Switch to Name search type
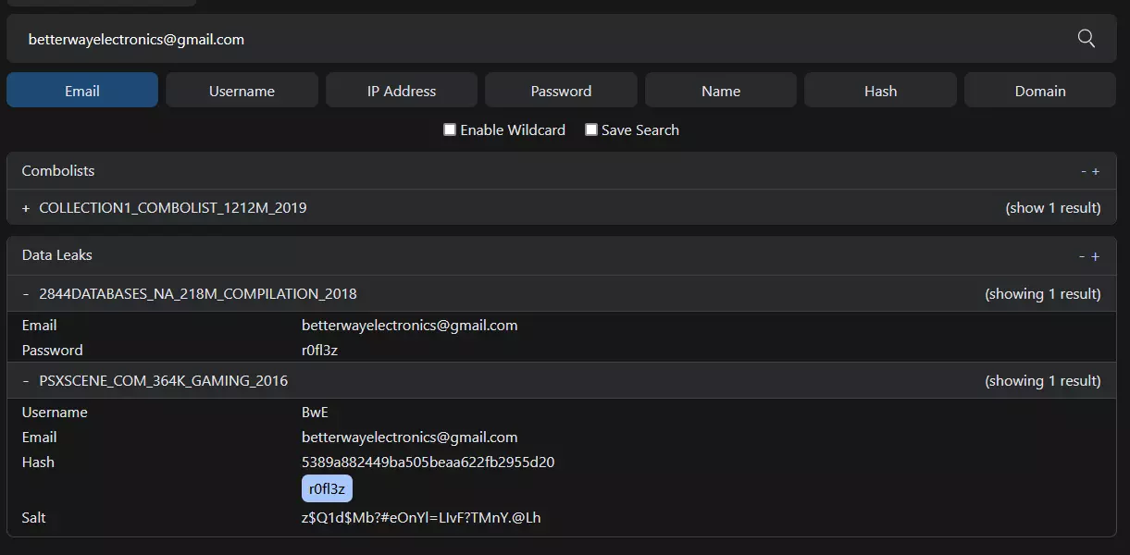Image resolution: width=1130 pixels, height=555 pixels. (721, 91)
